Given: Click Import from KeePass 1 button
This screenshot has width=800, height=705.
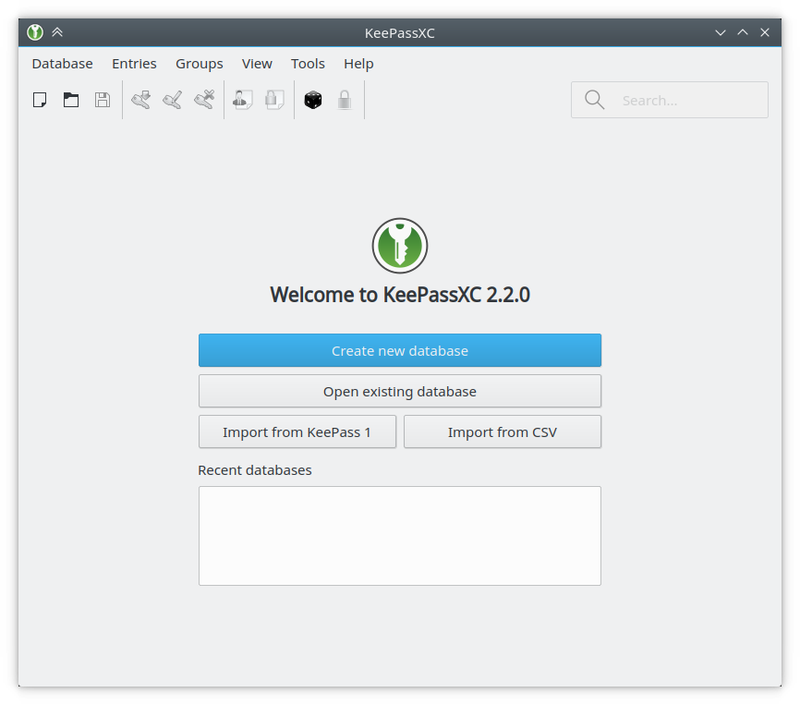Looking at the screenshot, I should [x=297, y=432].
